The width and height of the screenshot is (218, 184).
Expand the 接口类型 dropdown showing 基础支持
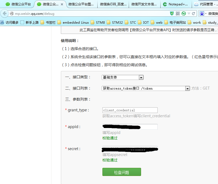pos(141,77)
